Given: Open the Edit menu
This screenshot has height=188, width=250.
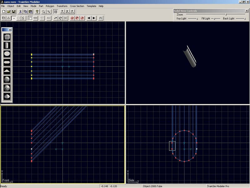Looking at the screenshot, I should pos(19,6).
